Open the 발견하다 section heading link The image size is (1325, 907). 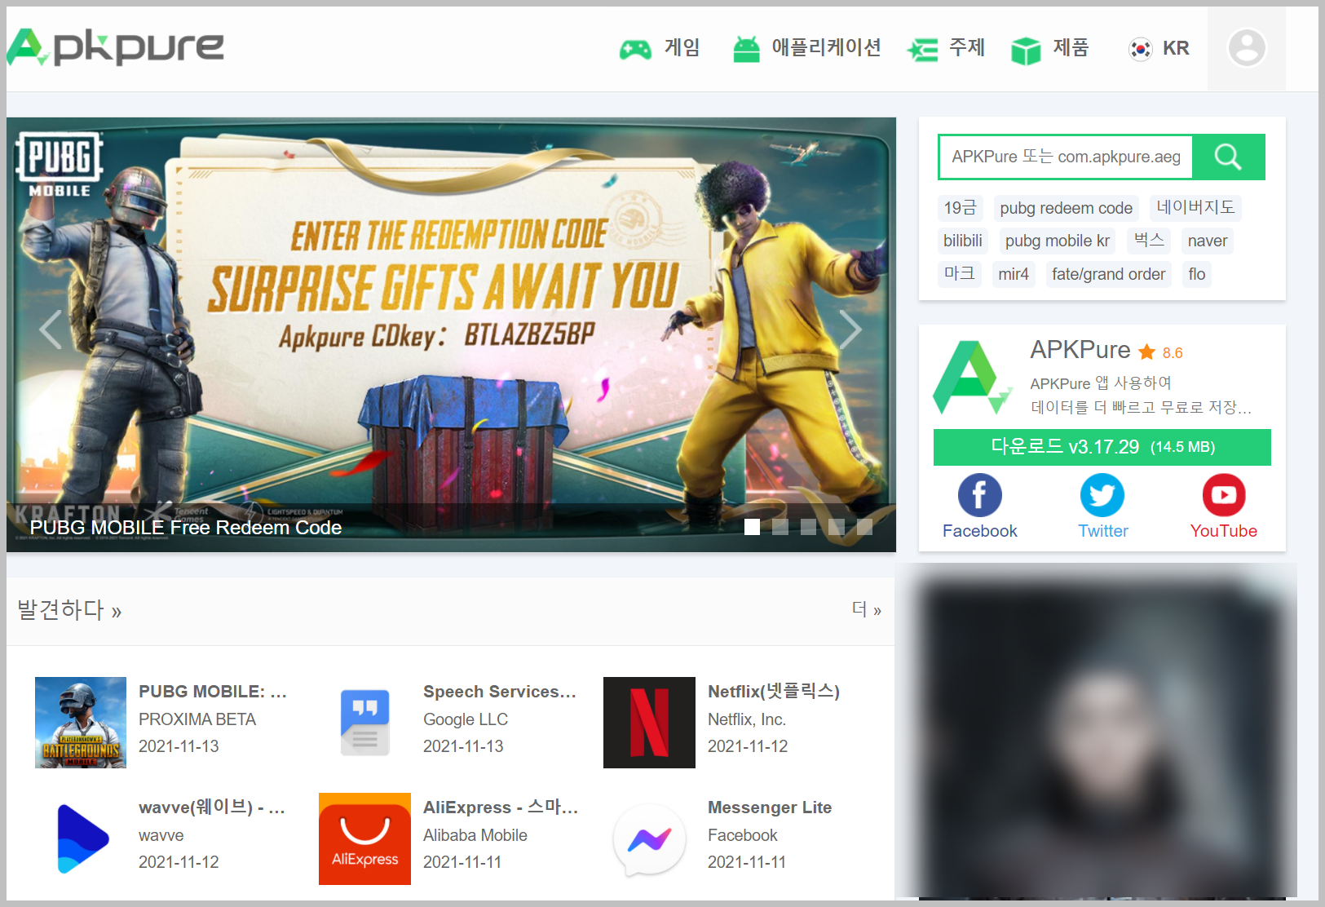69,610
